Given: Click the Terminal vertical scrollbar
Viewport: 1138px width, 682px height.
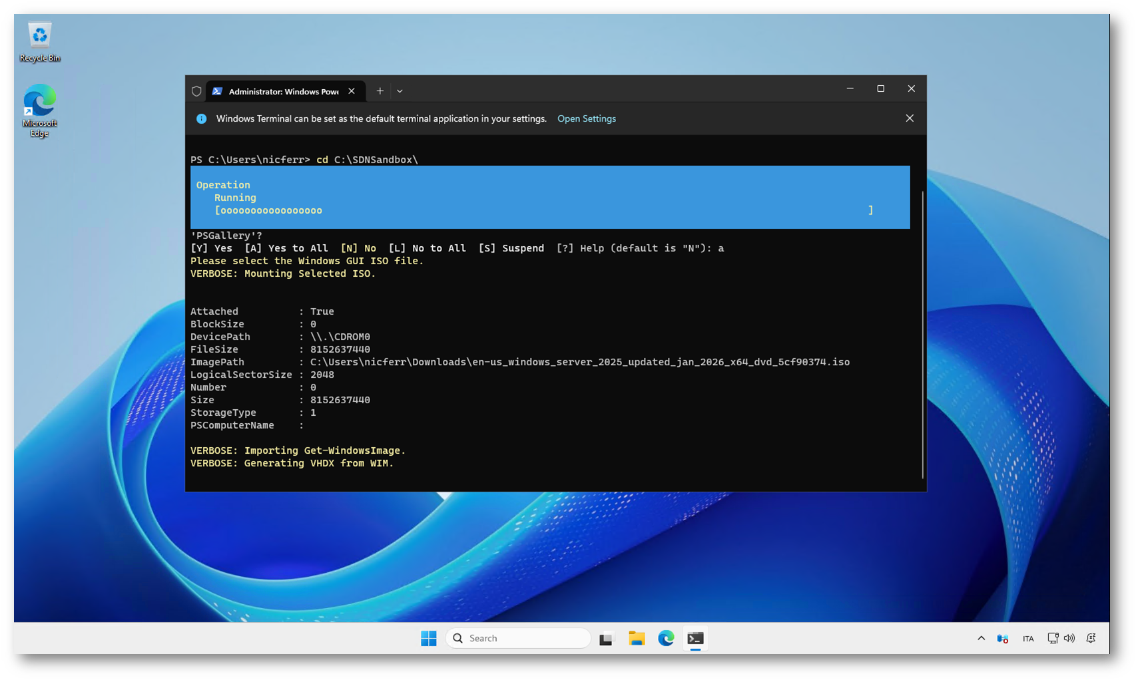Looking at the screenshot, I should point(922,333).
